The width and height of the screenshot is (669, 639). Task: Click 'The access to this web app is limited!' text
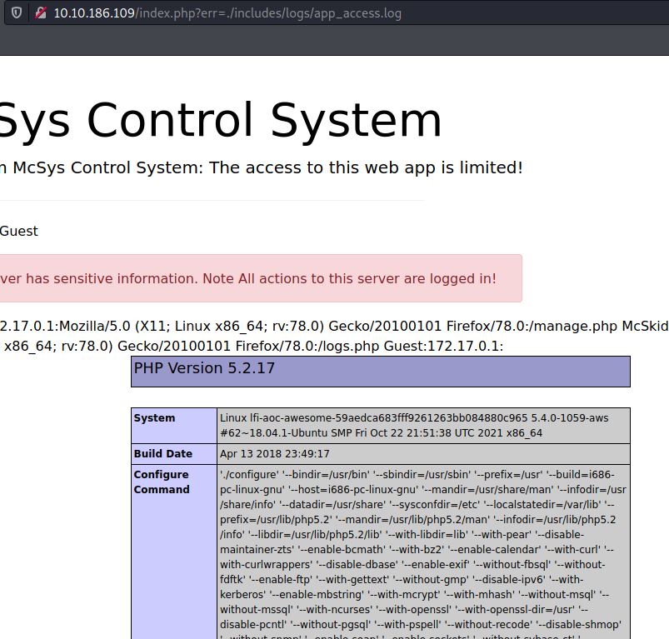click(x=366, y=167)
